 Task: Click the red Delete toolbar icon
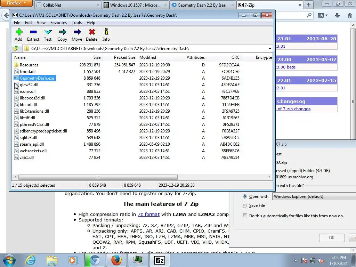coord(92,32)
